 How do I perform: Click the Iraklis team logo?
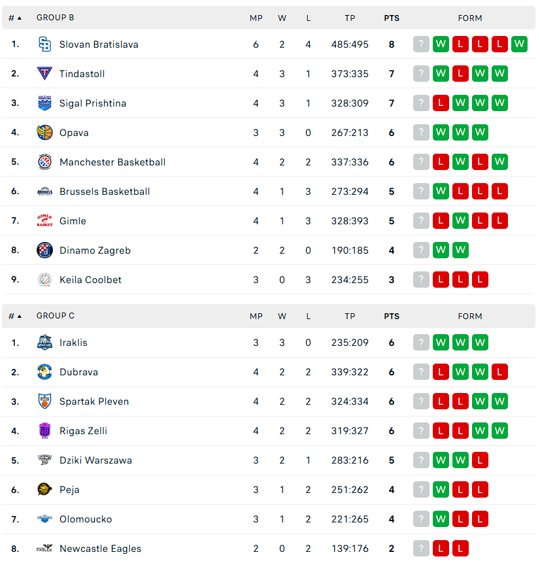pyautogui.click(x=44, y=343)
